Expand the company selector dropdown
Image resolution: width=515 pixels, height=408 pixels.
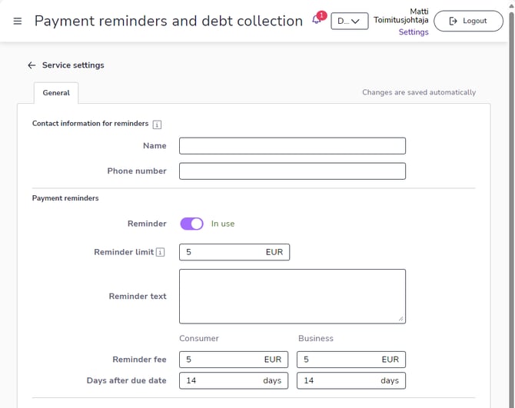coord(349,21)
